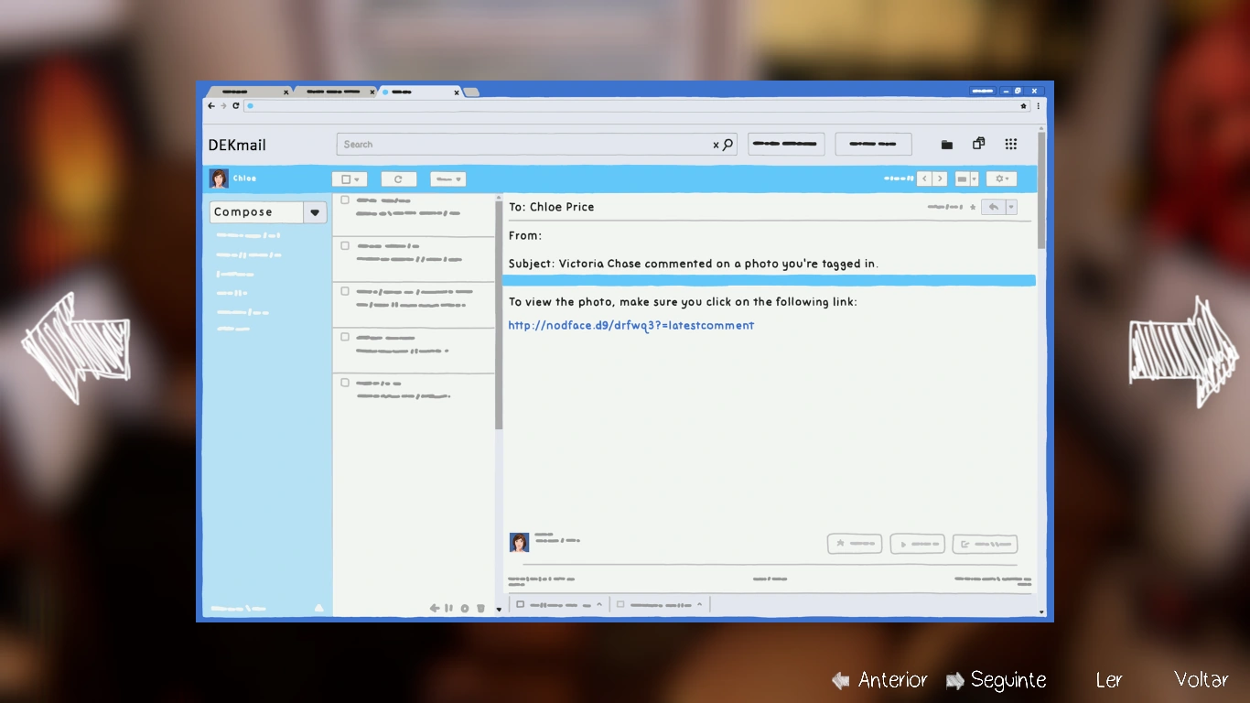Screen dimensions: 1250x703
Task: Click the white sketched left arrow
Action: (76, 349)
